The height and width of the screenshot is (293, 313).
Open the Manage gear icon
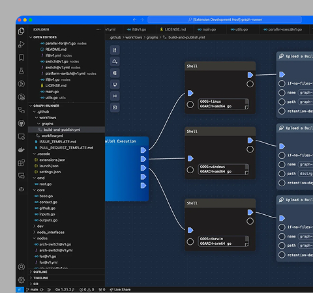pos(22,280)
